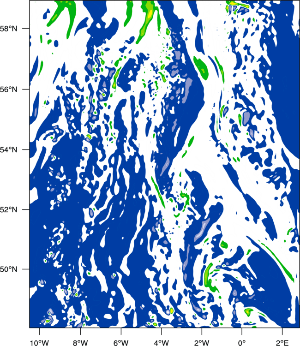300x346 pixels.
Task: Click the 56°N latitude label
Action: coord(8,89)
